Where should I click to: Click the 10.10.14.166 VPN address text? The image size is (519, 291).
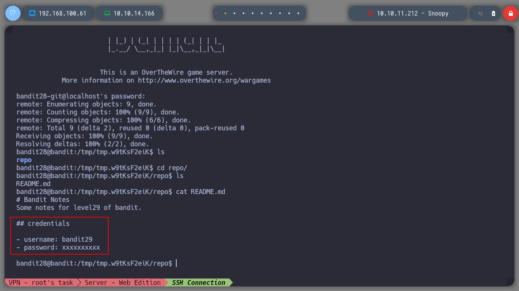pos(134,13)
